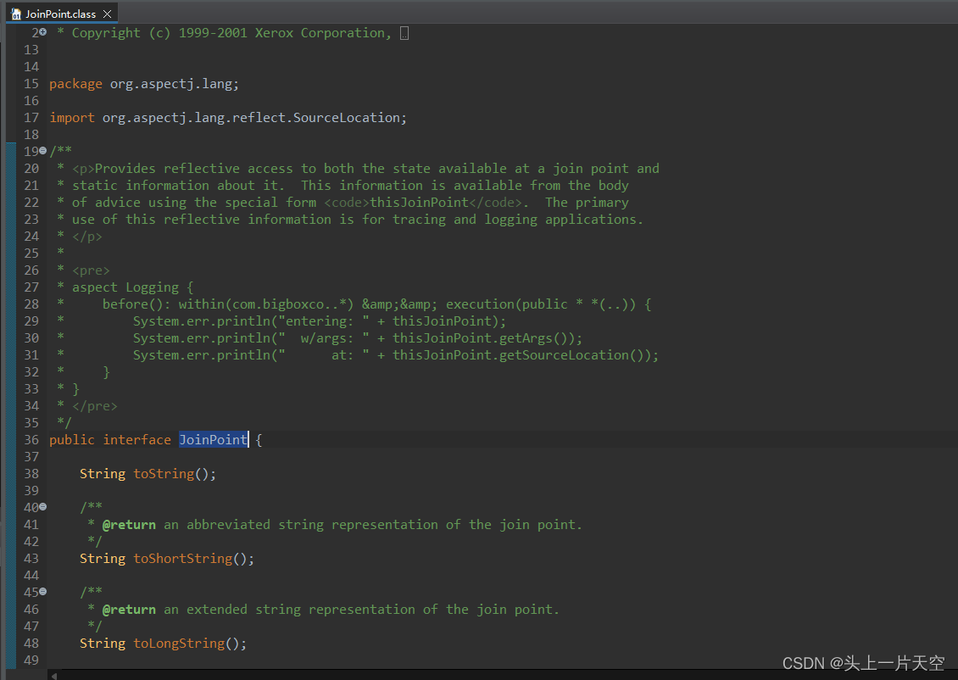This screenshot has height=680, width=958.
Task: Click the @return tag on line 41
Action: pos(129,525)
